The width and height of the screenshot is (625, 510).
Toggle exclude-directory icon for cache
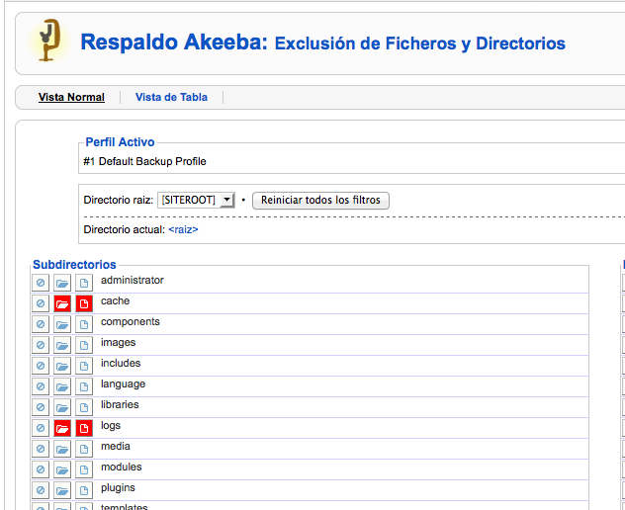click(x=41, y=303)
